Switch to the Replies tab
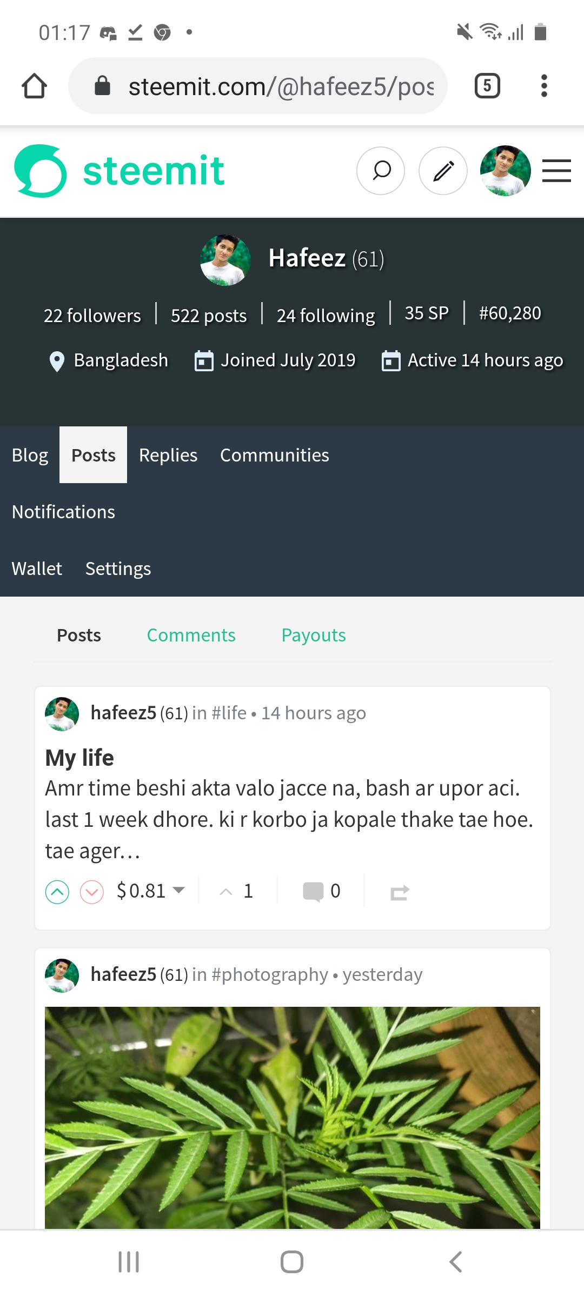 pos(168,455)
